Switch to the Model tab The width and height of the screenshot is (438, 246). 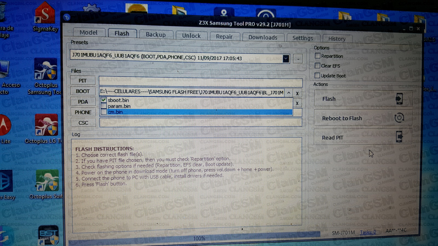coord(88,33)
